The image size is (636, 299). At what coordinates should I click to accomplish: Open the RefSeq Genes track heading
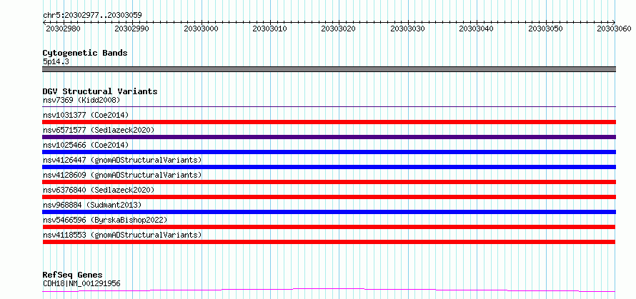[x=72, y=275]
